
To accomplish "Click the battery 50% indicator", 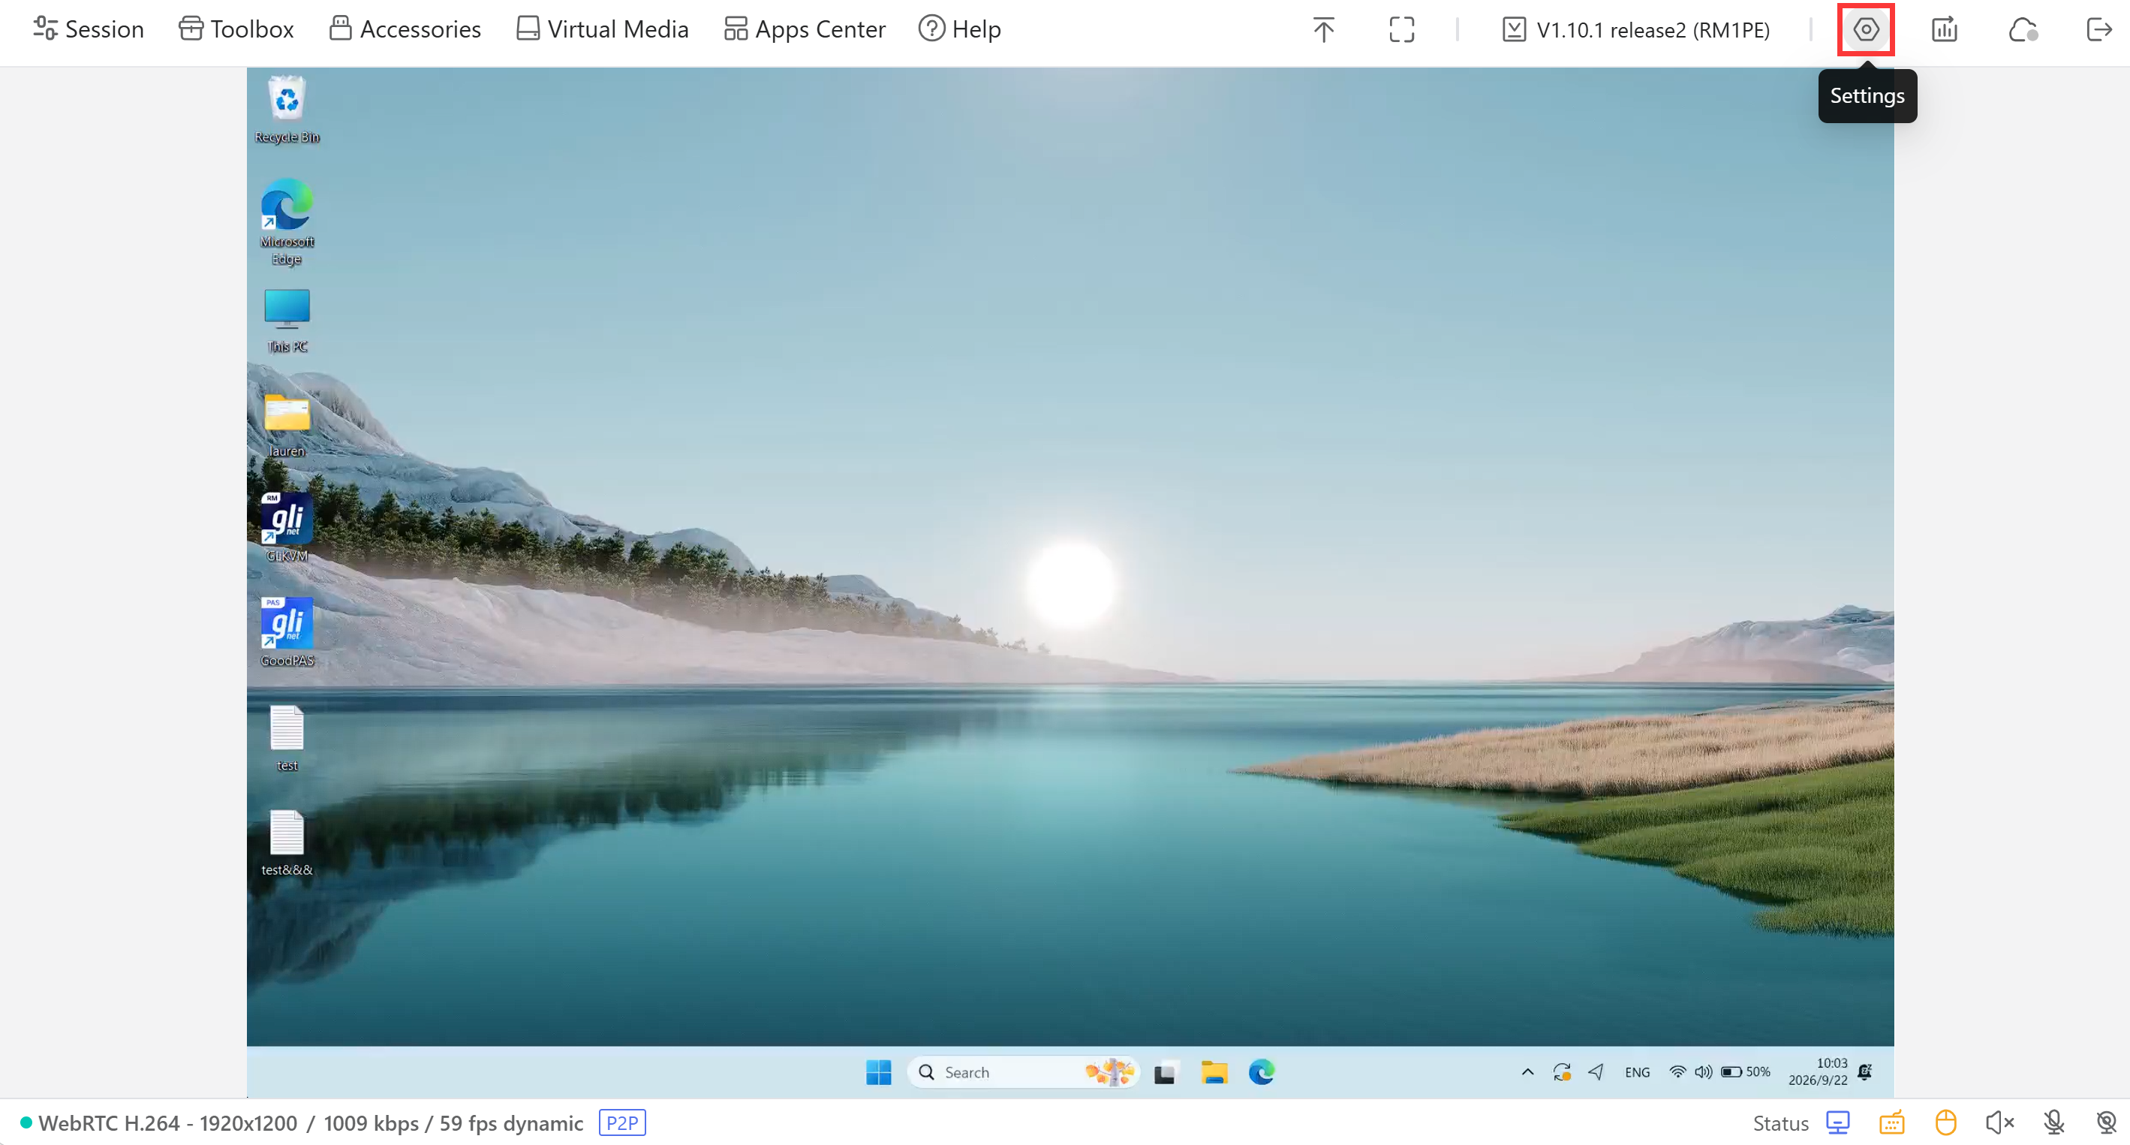I will coord(1746,1072).
